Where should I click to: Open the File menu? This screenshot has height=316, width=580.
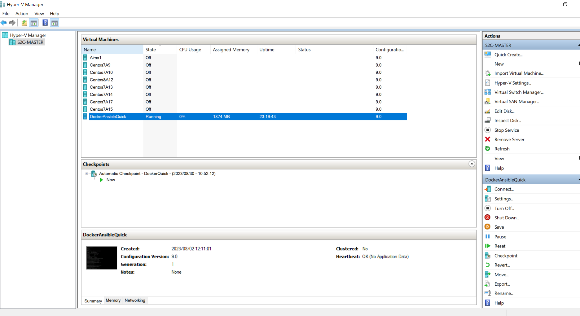tap(6, 14)
